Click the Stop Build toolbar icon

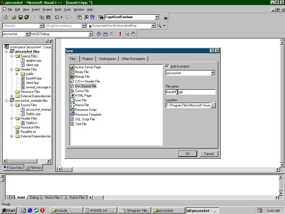(112, 34)
